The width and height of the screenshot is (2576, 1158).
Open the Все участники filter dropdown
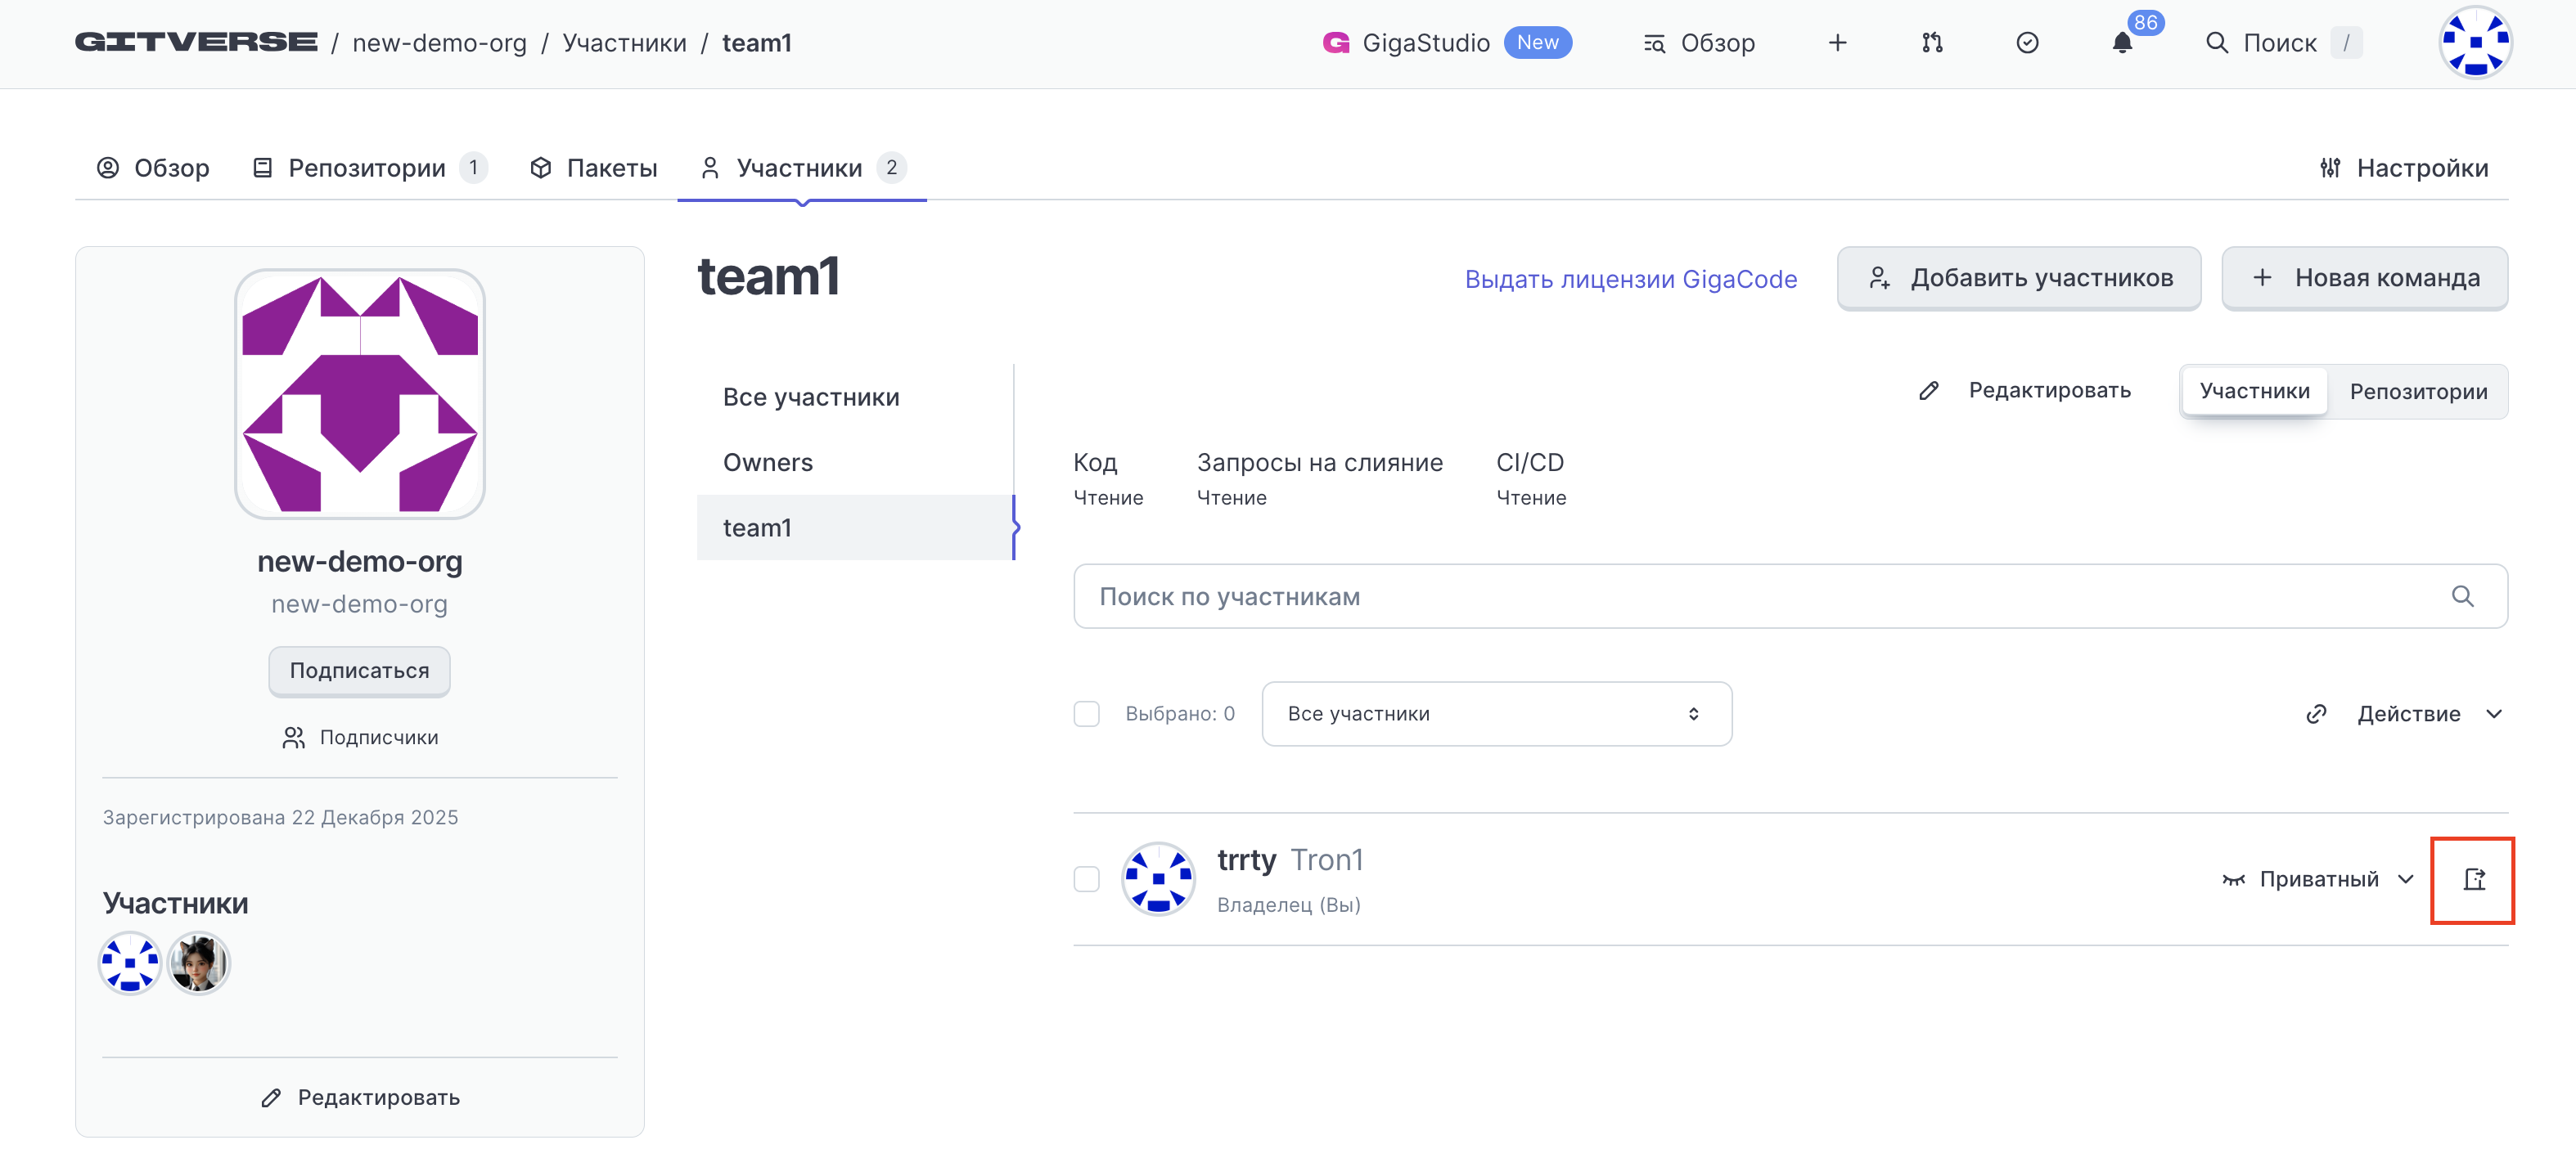(1496, 713)
